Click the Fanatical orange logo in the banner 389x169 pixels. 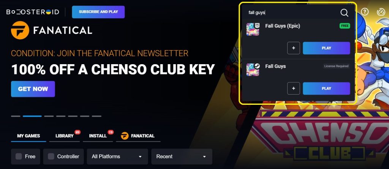(x=20, y=30)
